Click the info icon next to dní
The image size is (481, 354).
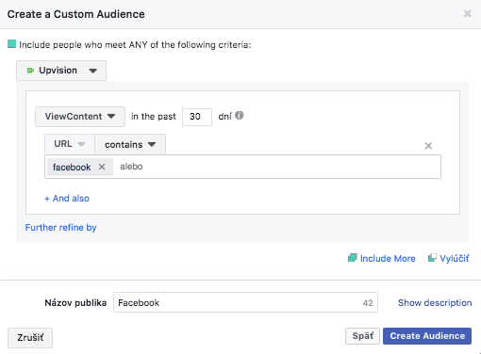240,116
